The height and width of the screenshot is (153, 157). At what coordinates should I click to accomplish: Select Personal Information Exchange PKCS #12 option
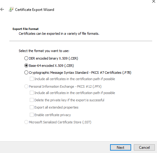(x=26, y=86)
